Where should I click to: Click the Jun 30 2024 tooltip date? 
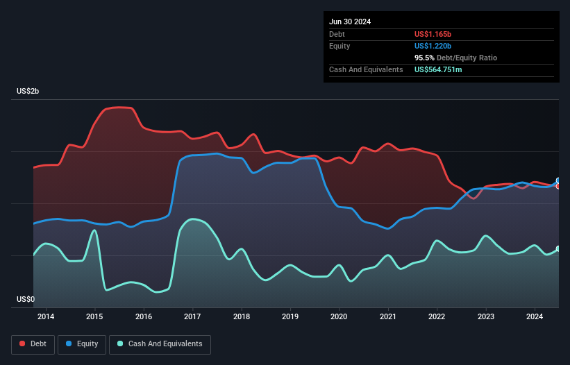(350, 22)
